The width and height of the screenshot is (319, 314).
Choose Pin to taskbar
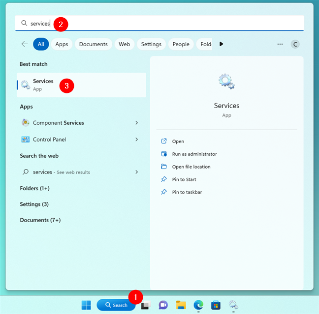[187, 192]
